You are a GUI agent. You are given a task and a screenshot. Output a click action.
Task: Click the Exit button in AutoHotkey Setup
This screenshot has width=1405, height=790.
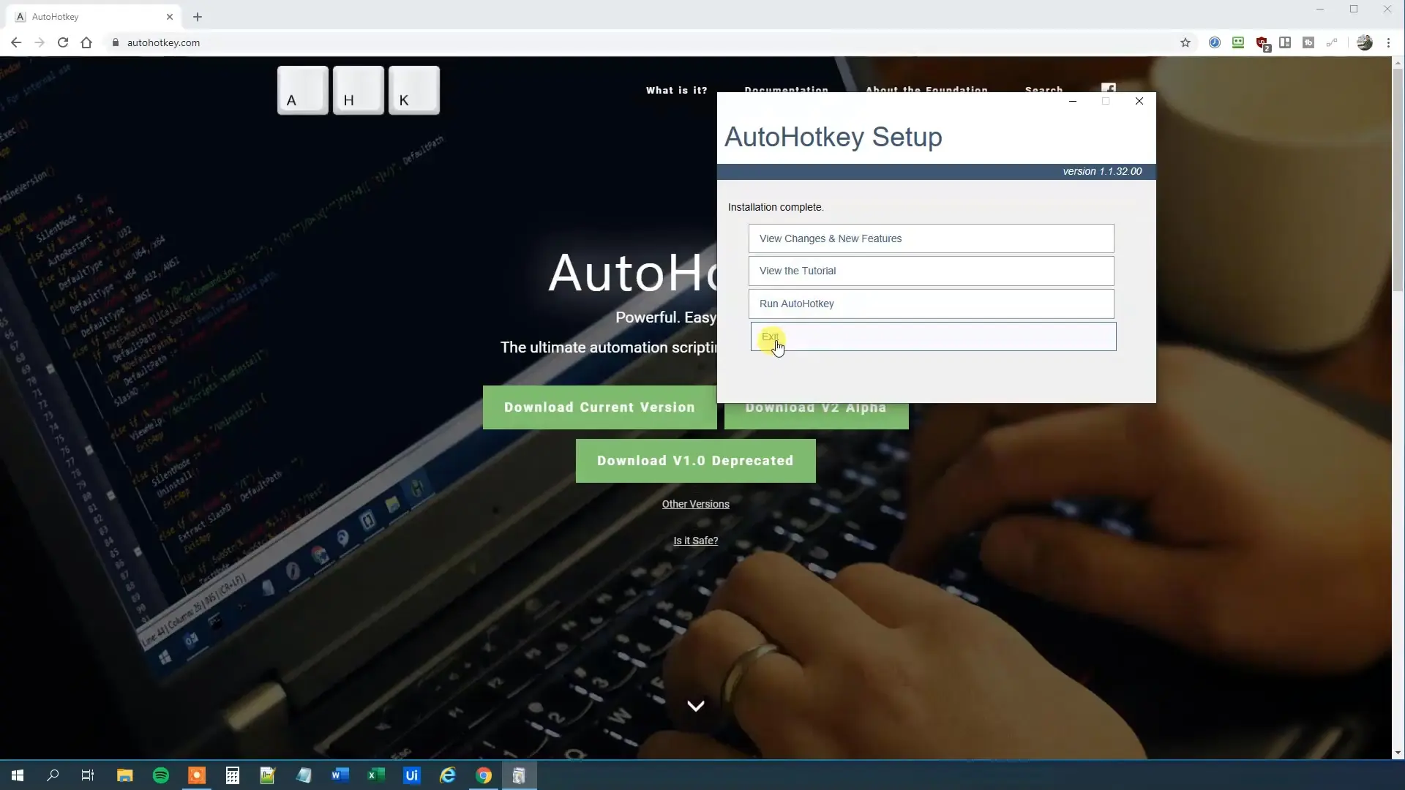coord(933,336)
